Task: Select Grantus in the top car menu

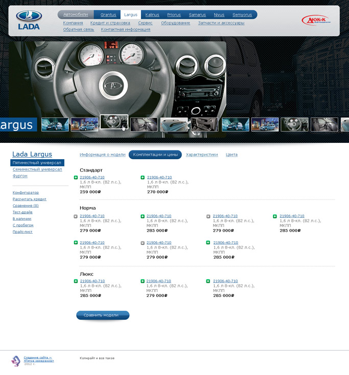Action: click(x=108, y=15)
